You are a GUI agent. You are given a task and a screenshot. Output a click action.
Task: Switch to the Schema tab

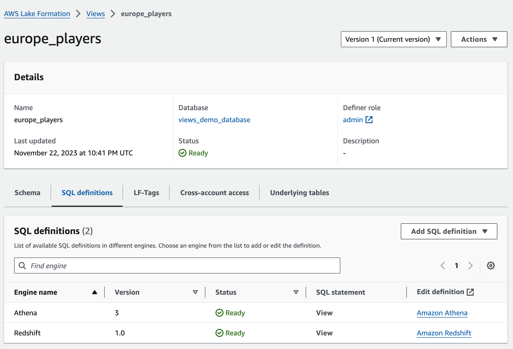click(27, 193)
